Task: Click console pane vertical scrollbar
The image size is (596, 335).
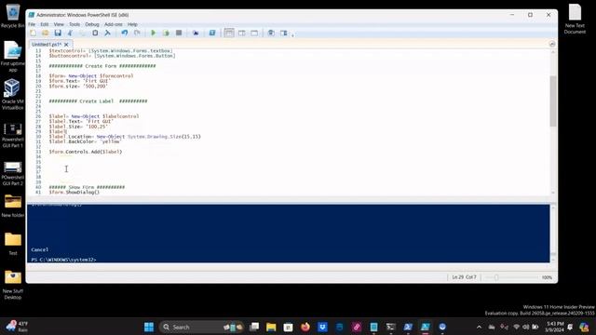Action: (x=553, y=233)
